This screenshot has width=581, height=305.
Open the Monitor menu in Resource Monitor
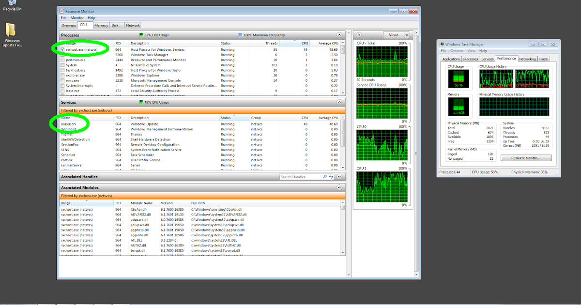point(77,17)
